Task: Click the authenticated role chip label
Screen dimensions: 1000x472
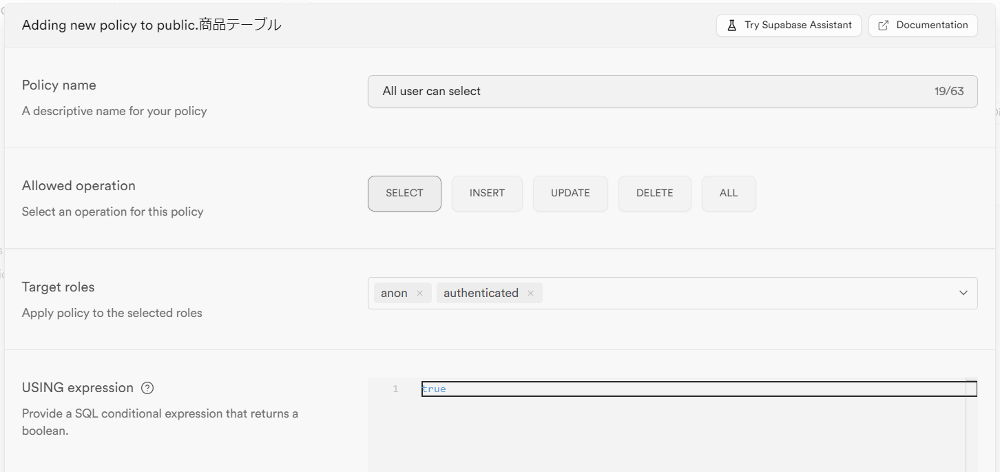Action: 481,294
